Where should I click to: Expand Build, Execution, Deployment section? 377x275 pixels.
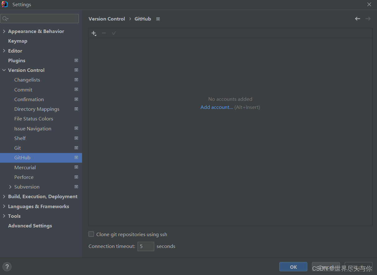[x=4, y=197]
